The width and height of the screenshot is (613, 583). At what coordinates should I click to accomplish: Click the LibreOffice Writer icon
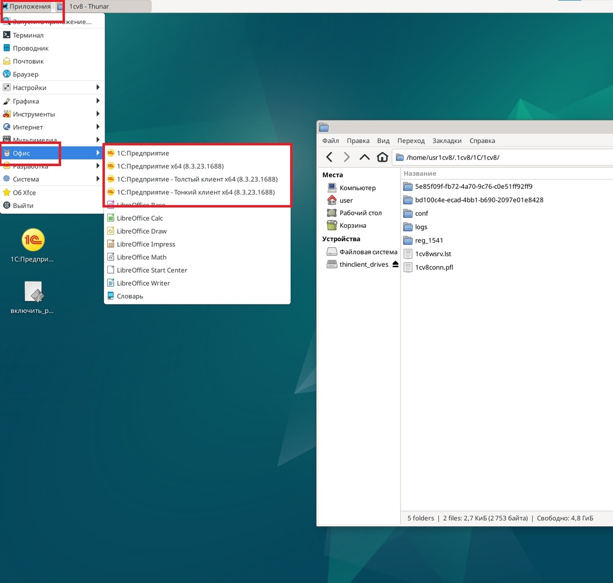(x=111, y=283)
